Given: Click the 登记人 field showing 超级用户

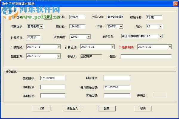Looking at the screenshot, I should point(91,57).
